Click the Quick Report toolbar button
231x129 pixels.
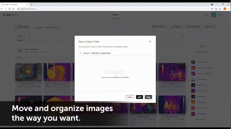tap(159, 27)
